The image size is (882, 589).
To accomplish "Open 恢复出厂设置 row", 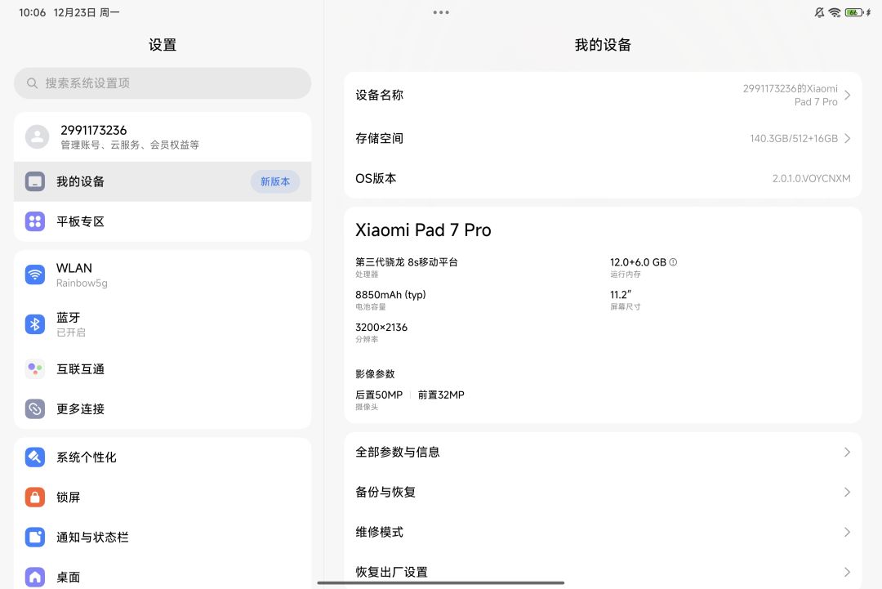I will coord(603,572).
